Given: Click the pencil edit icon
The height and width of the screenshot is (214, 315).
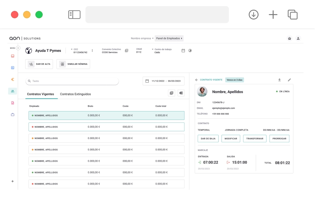Looking at the screenshot, I should (289, 80).
